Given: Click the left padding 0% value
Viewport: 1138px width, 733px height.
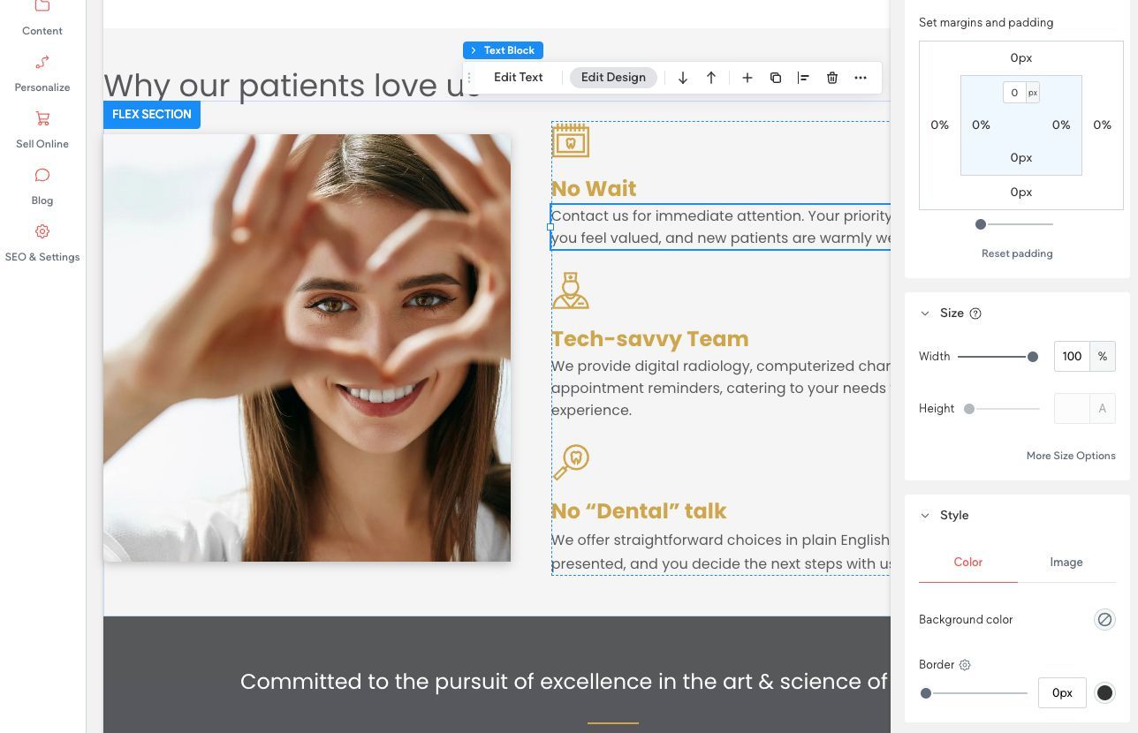Looking at the screenshot, I should pyautogui.click(x=981, y=125).
